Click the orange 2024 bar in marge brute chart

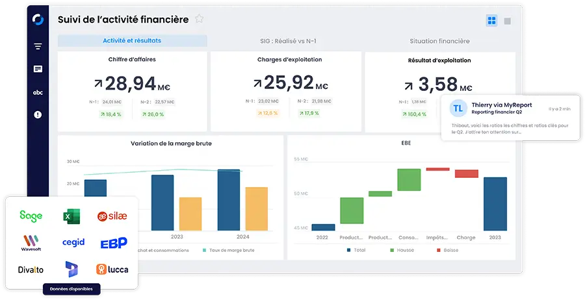257,208
